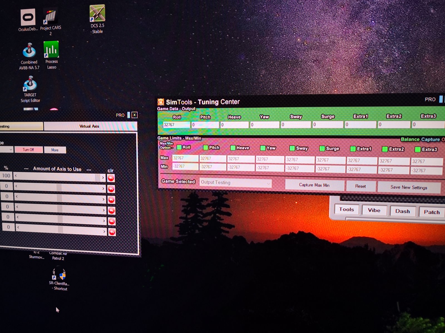
Task: Click Save New Settings button
Action: (409, 188)
